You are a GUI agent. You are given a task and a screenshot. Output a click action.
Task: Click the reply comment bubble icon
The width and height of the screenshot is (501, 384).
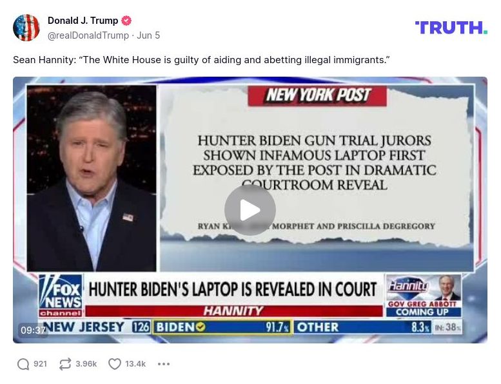coord(23,364)
